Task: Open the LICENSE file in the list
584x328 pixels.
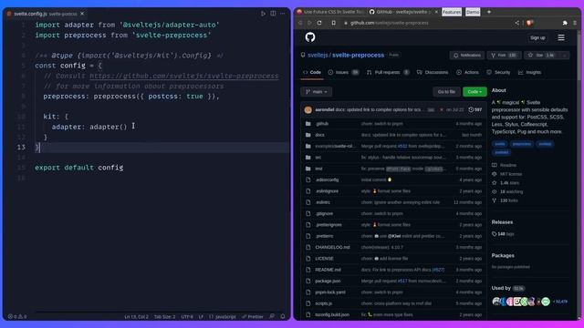Action: 324,259
